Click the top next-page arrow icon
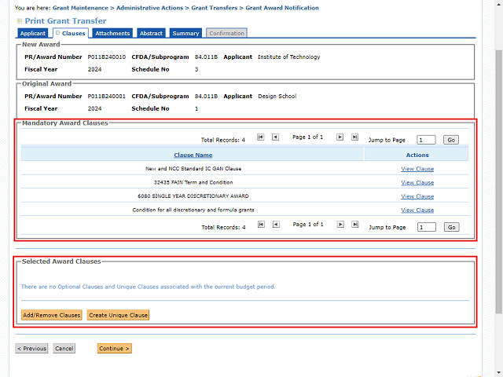The height and width of the screenshot is (377, 503). [340, 137]
